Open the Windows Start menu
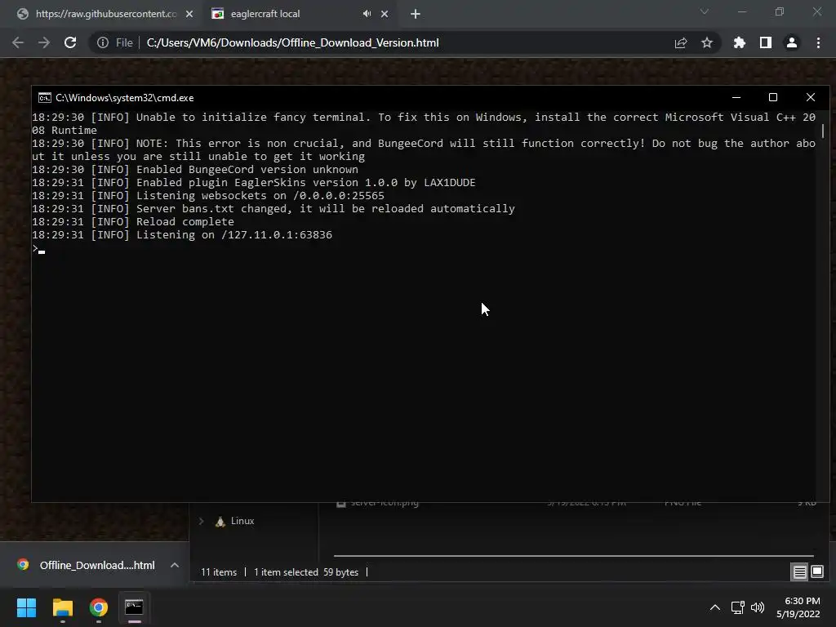 [x=26, y=607]
